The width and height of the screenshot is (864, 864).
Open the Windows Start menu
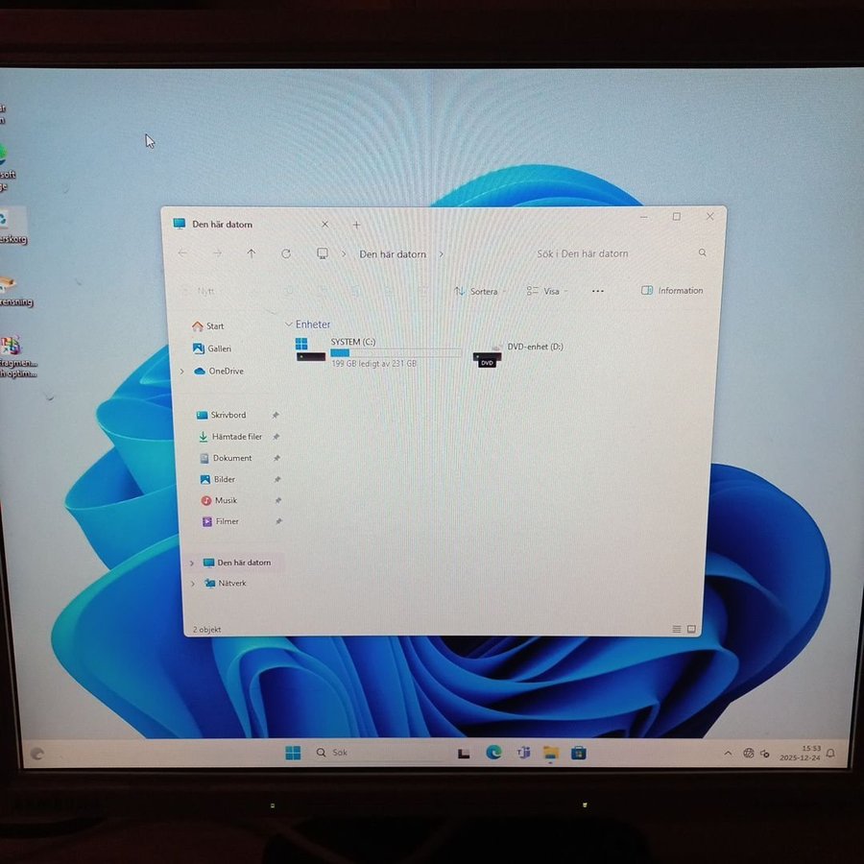(293, 753)
